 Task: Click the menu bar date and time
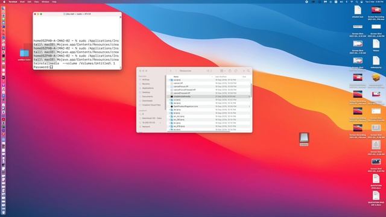tap(374, 2)
